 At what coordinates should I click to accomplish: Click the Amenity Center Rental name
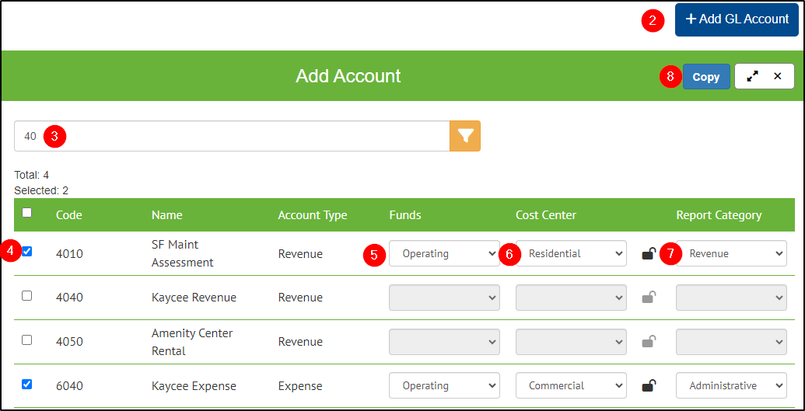point(192,343)
